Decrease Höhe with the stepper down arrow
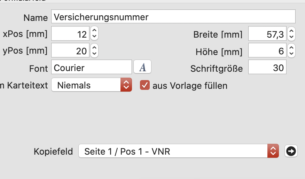The height and width of the screenshot is (179, 305). pyautogui.click(x=291, y=54)
